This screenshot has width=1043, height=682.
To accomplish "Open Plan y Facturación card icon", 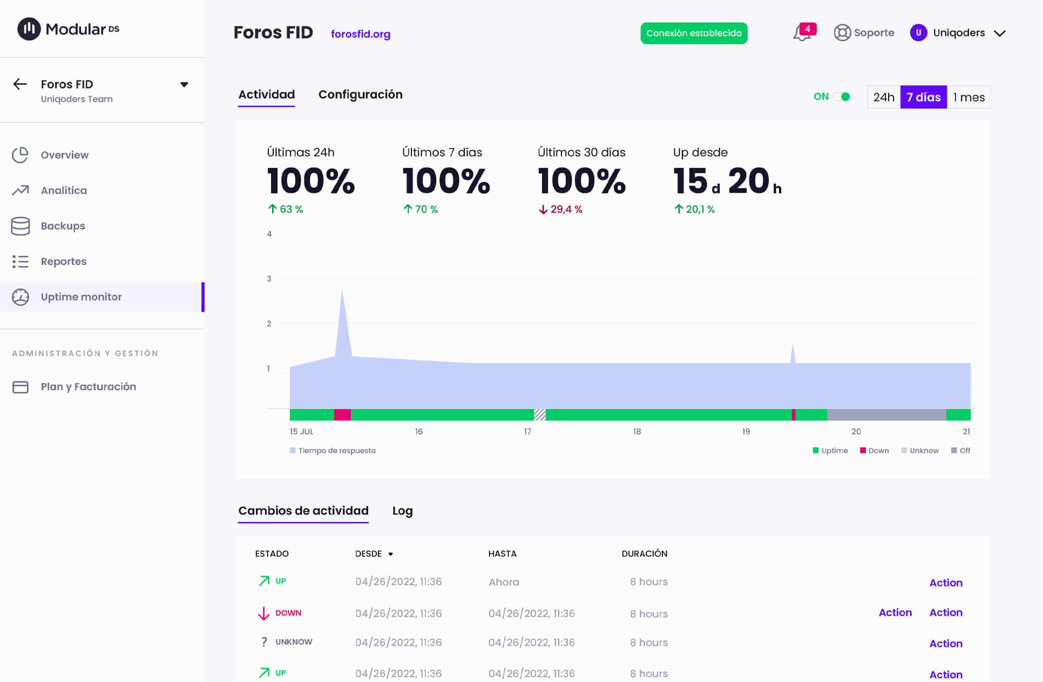I will [x=21, y=387].
